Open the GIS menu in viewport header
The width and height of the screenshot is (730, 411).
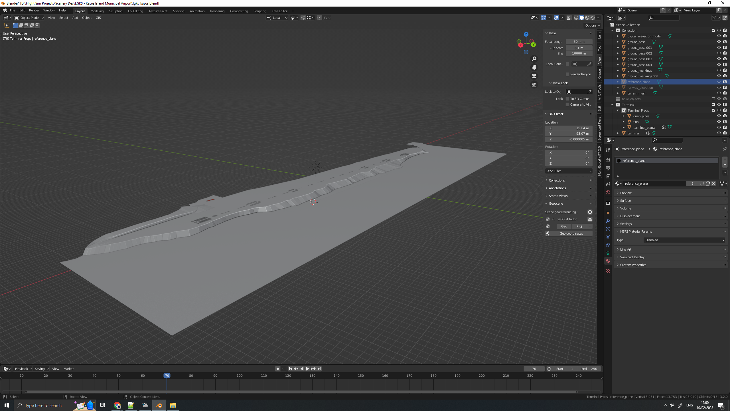point(98,18)
